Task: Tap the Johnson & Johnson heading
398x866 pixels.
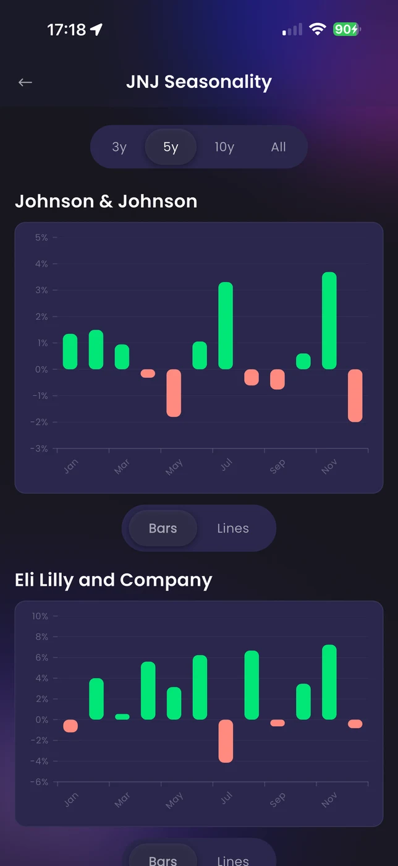Action: (x=106, y=201)
